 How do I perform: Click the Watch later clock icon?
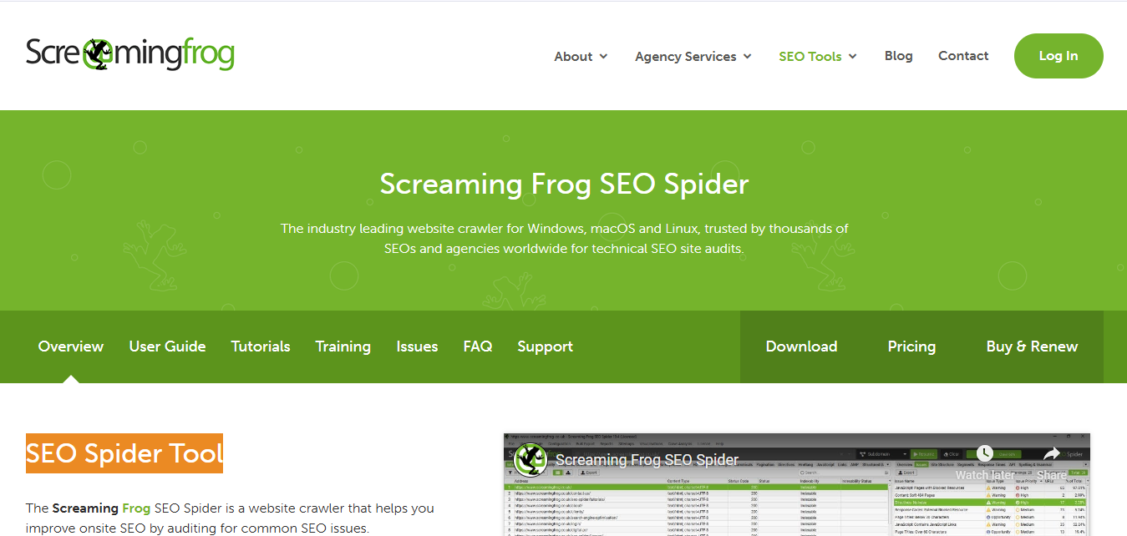985,453
